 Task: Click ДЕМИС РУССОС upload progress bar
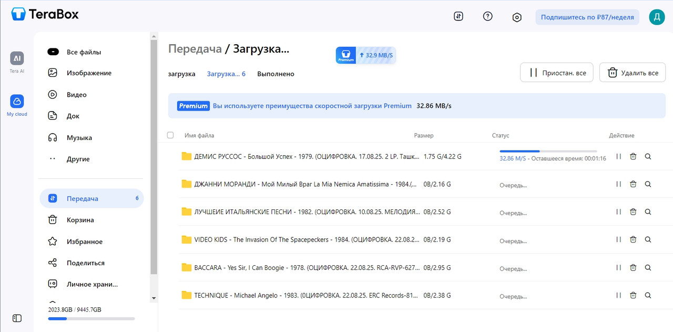point(548,151)
